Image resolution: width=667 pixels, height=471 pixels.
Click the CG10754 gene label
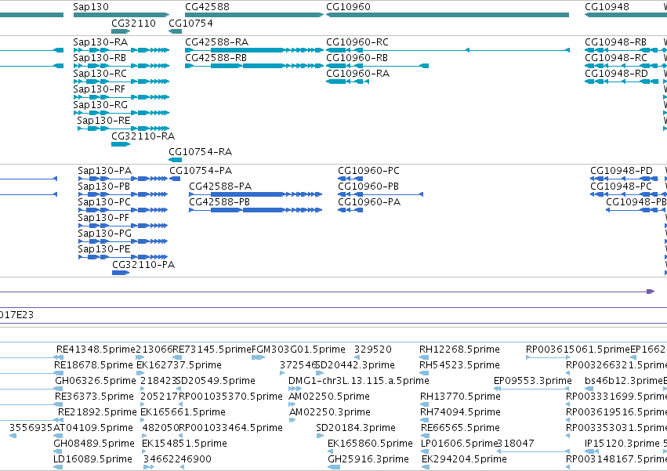190,23
